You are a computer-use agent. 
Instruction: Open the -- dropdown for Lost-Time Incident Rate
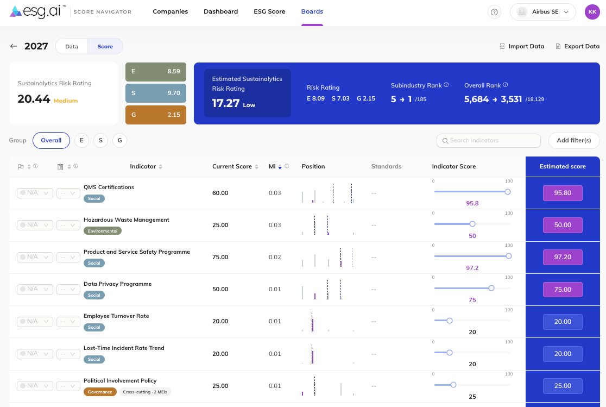[68, 354]
